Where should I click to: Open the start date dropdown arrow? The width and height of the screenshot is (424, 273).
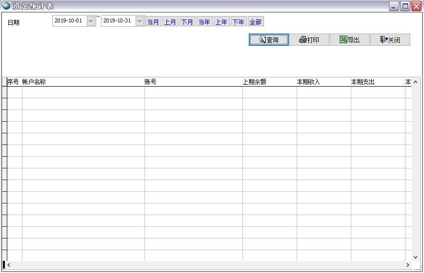click(91, 21)
